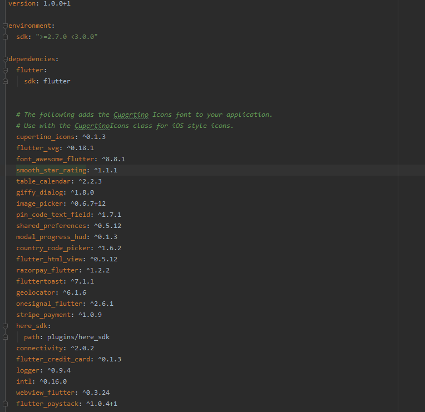Screen dimensions: 425x412
Task: Collapse the environment section fold marker
Action: tap(5, 26)
